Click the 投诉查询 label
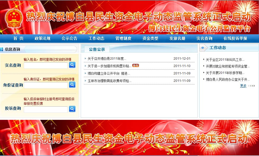This screenshot has width=259, height=156. pyautogui.click(x=13, y=108)
